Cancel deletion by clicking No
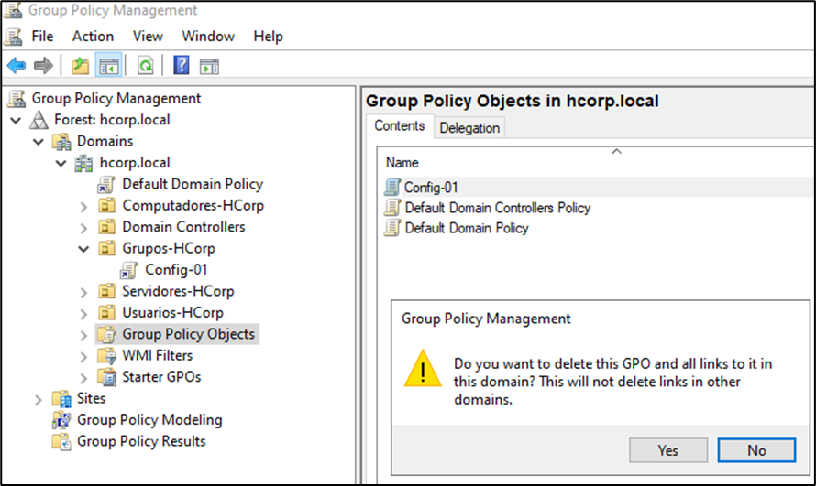The width and height of the screenshot is (816, 486). point(756,450)
